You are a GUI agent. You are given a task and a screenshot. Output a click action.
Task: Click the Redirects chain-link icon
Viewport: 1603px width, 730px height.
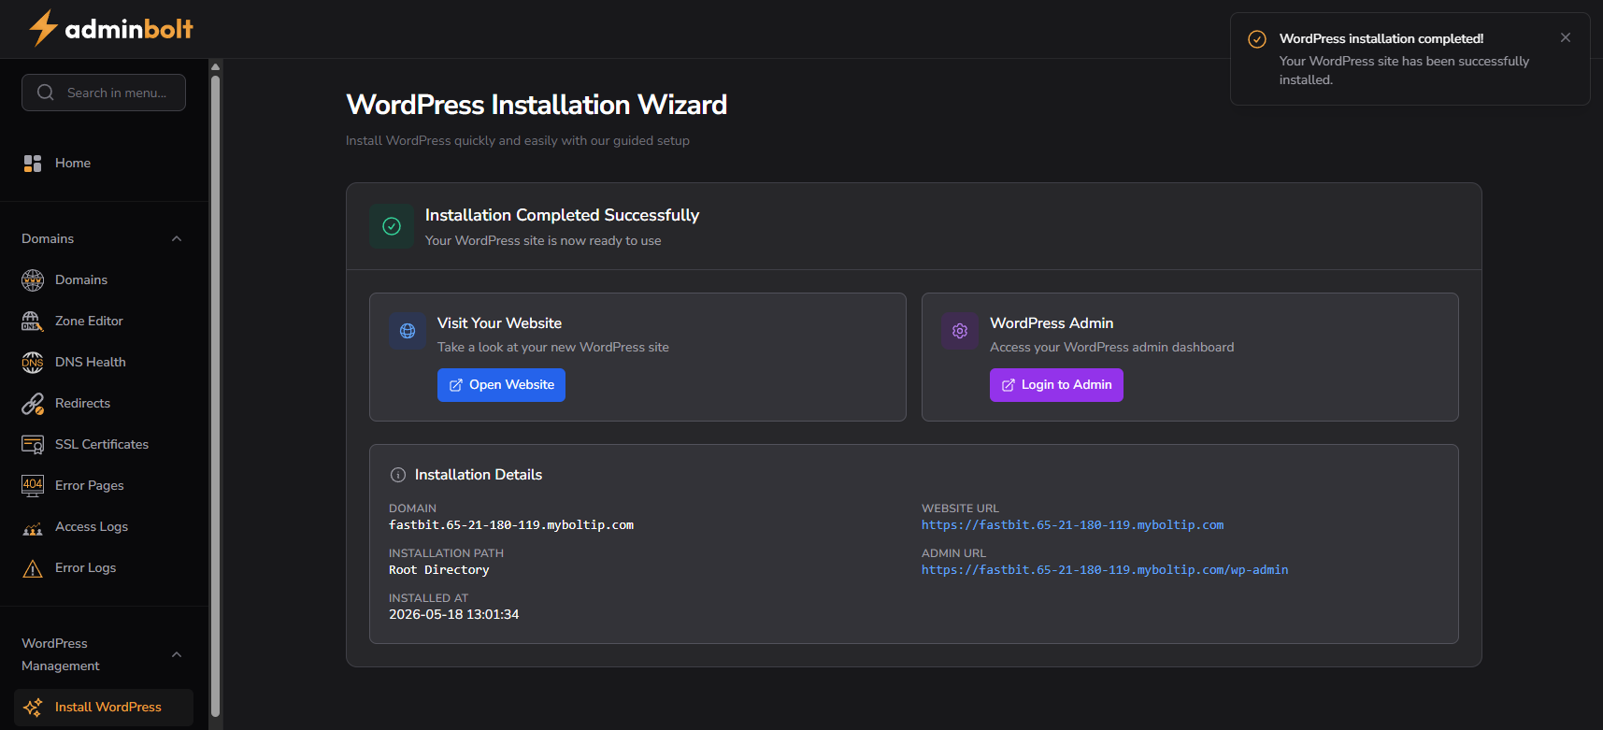point(33,403)
